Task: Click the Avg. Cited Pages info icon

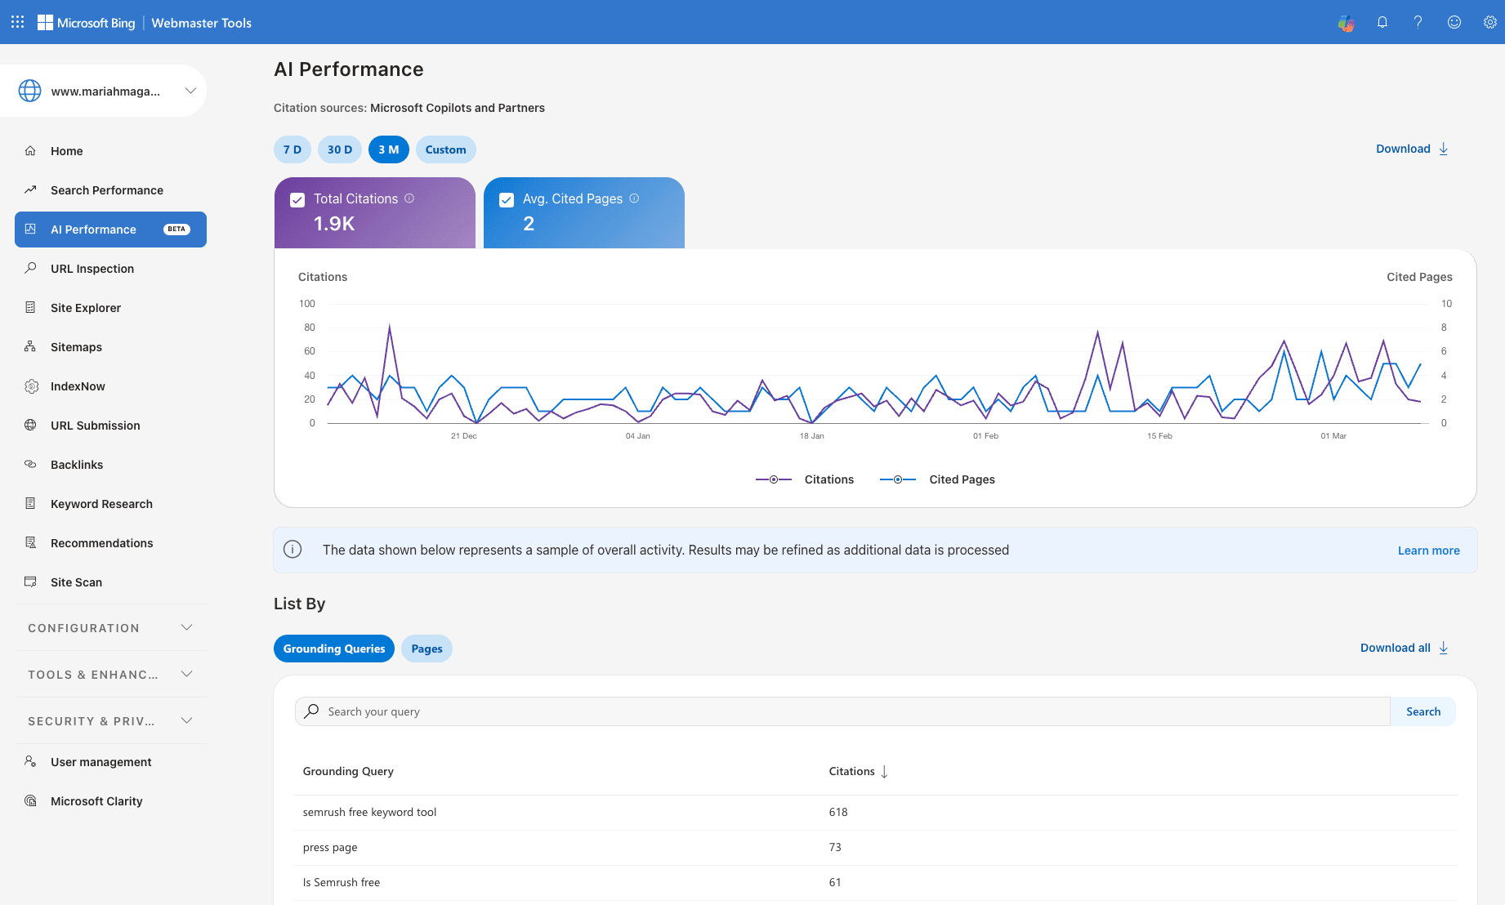Action: click(634, 198)
